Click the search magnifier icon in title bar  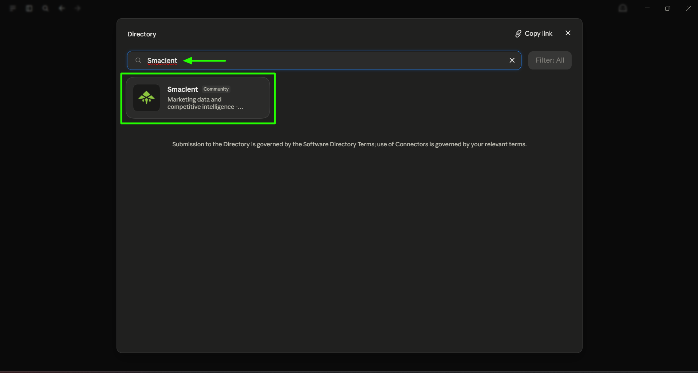[45, 8]
